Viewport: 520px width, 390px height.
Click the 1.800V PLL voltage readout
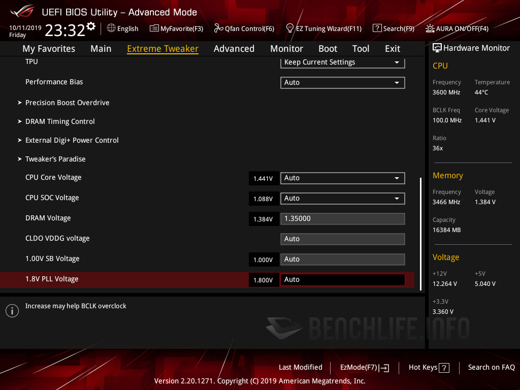click(264, 280)
